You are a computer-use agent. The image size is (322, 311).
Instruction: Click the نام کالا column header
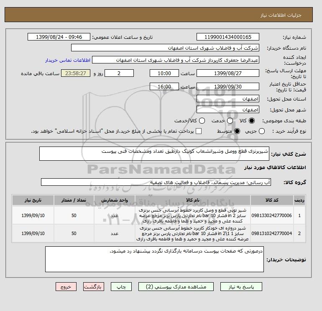point(193,200)
